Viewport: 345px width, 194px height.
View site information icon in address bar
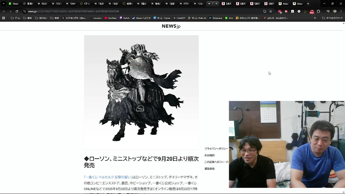[x=25, y=11]
